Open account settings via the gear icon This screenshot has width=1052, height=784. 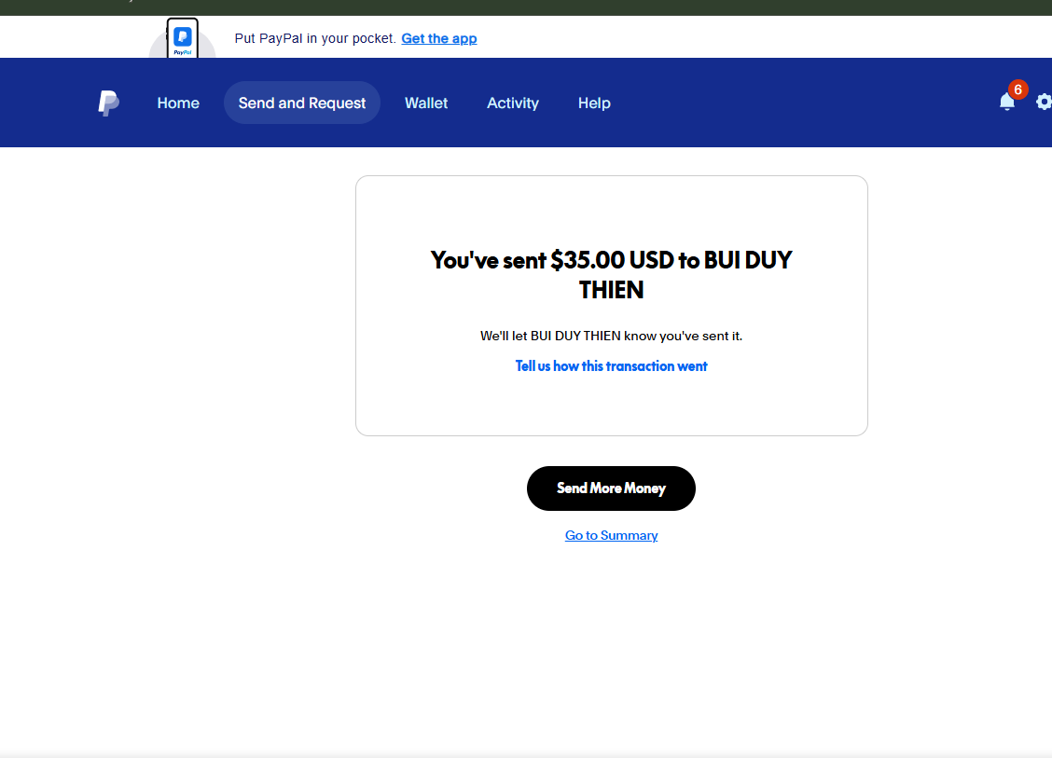pos(1044,102)
